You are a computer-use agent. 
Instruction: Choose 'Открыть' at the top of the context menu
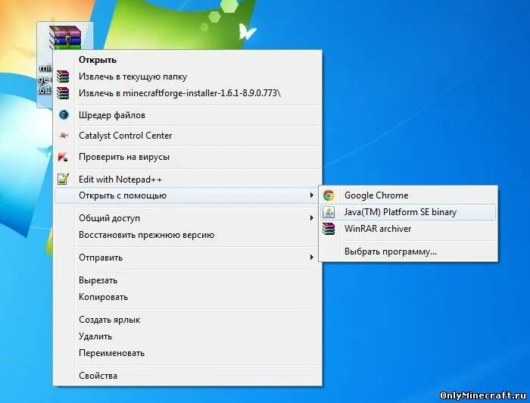coord(188,60)
